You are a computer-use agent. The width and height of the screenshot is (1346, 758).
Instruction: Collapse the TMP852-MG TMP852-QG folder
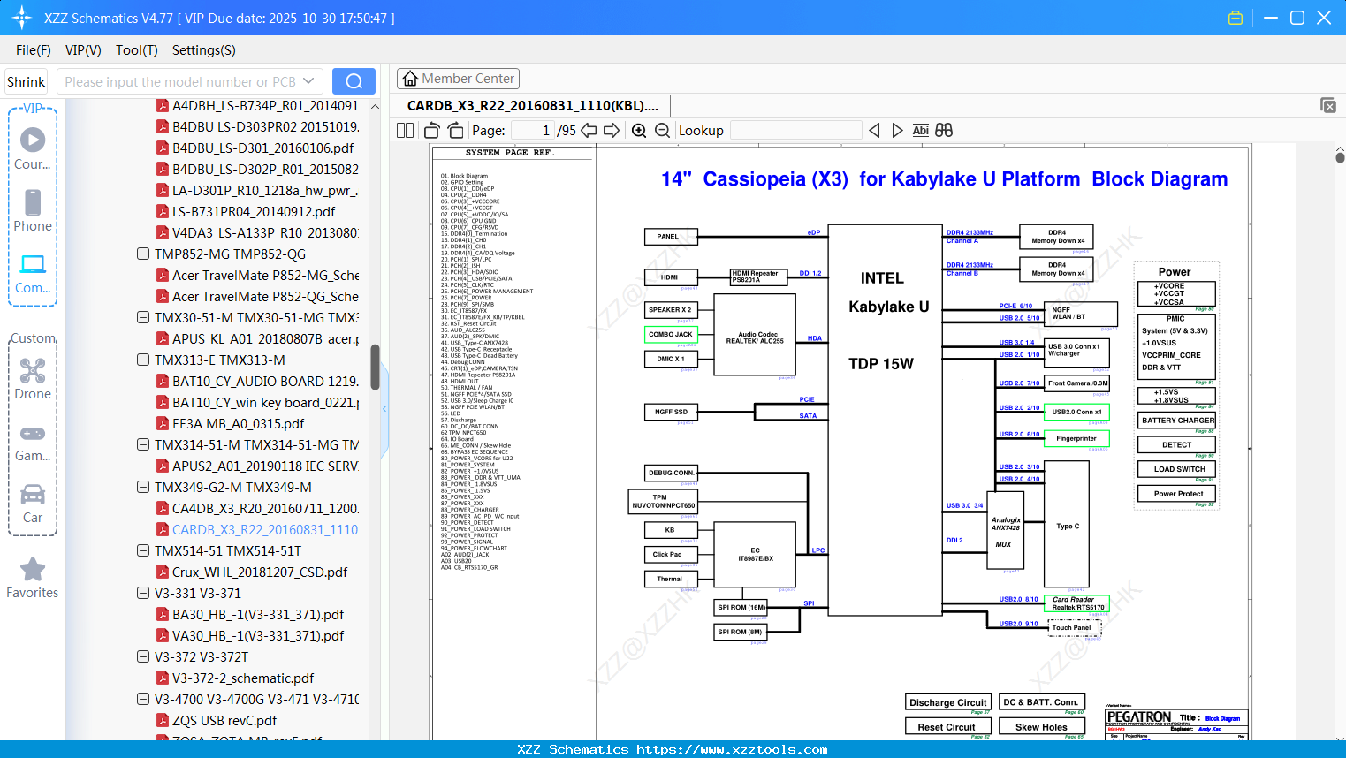click(x=143, y=254)
